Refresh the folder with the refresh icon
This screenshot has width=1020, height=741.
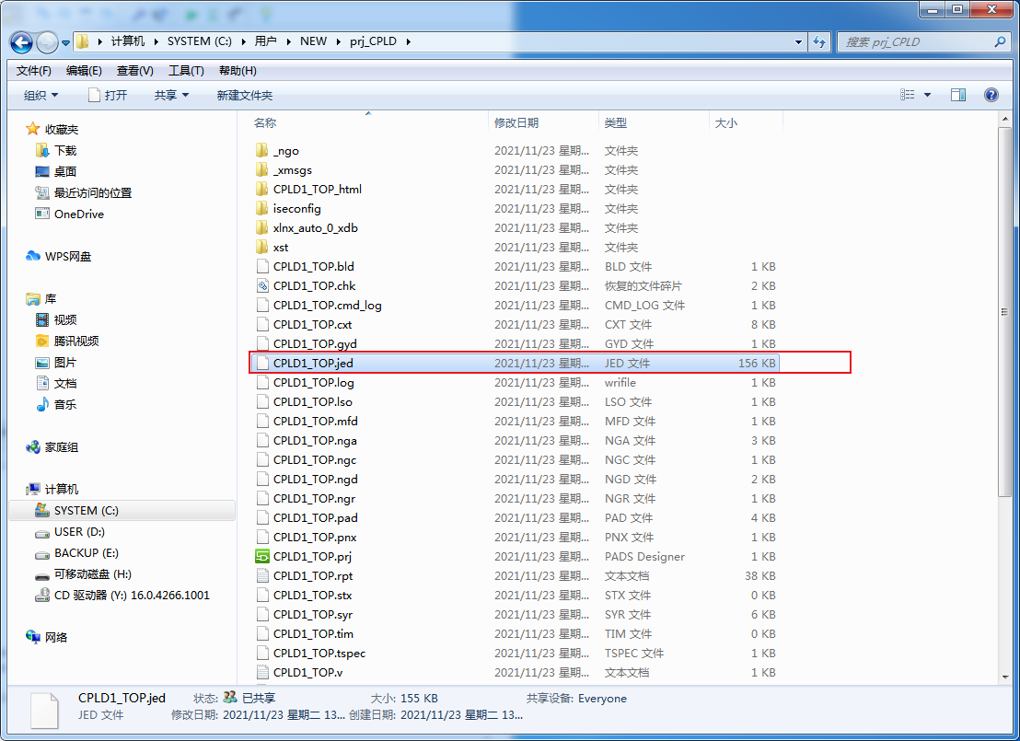[x=818, y=42]
